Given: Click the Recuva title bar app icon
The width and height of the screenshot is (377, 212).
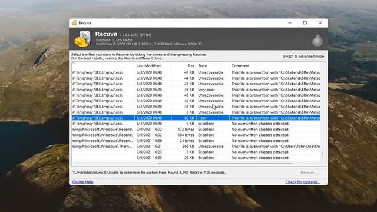Looking at the screenshot, I should click(x=74, y=23).
